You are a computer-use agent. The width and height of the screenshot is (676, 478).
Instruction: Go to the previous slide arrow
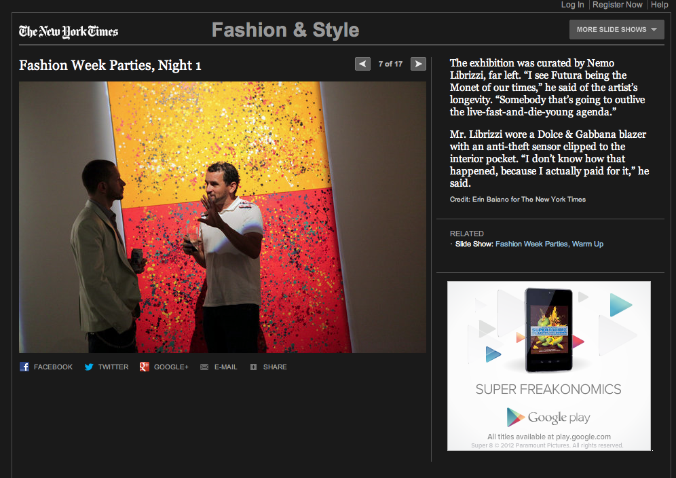point(363,64)
